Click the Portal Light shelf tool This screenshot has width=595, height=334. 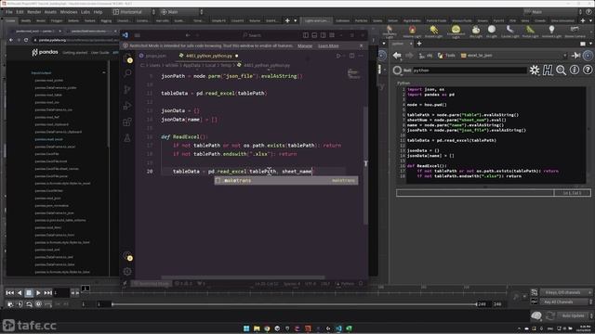531,32
